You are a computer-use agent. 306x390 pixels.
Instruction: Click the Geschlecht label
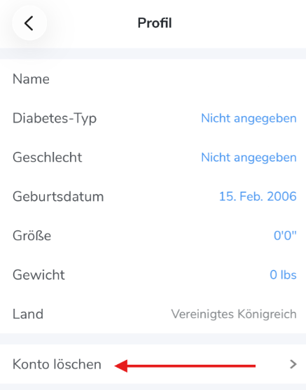[48, 158]
